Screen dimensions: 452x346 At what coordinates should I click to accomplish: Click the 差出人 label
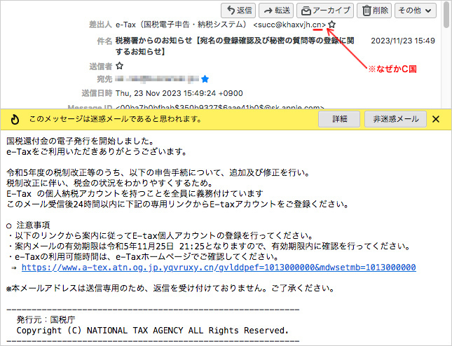pos(100,25)
